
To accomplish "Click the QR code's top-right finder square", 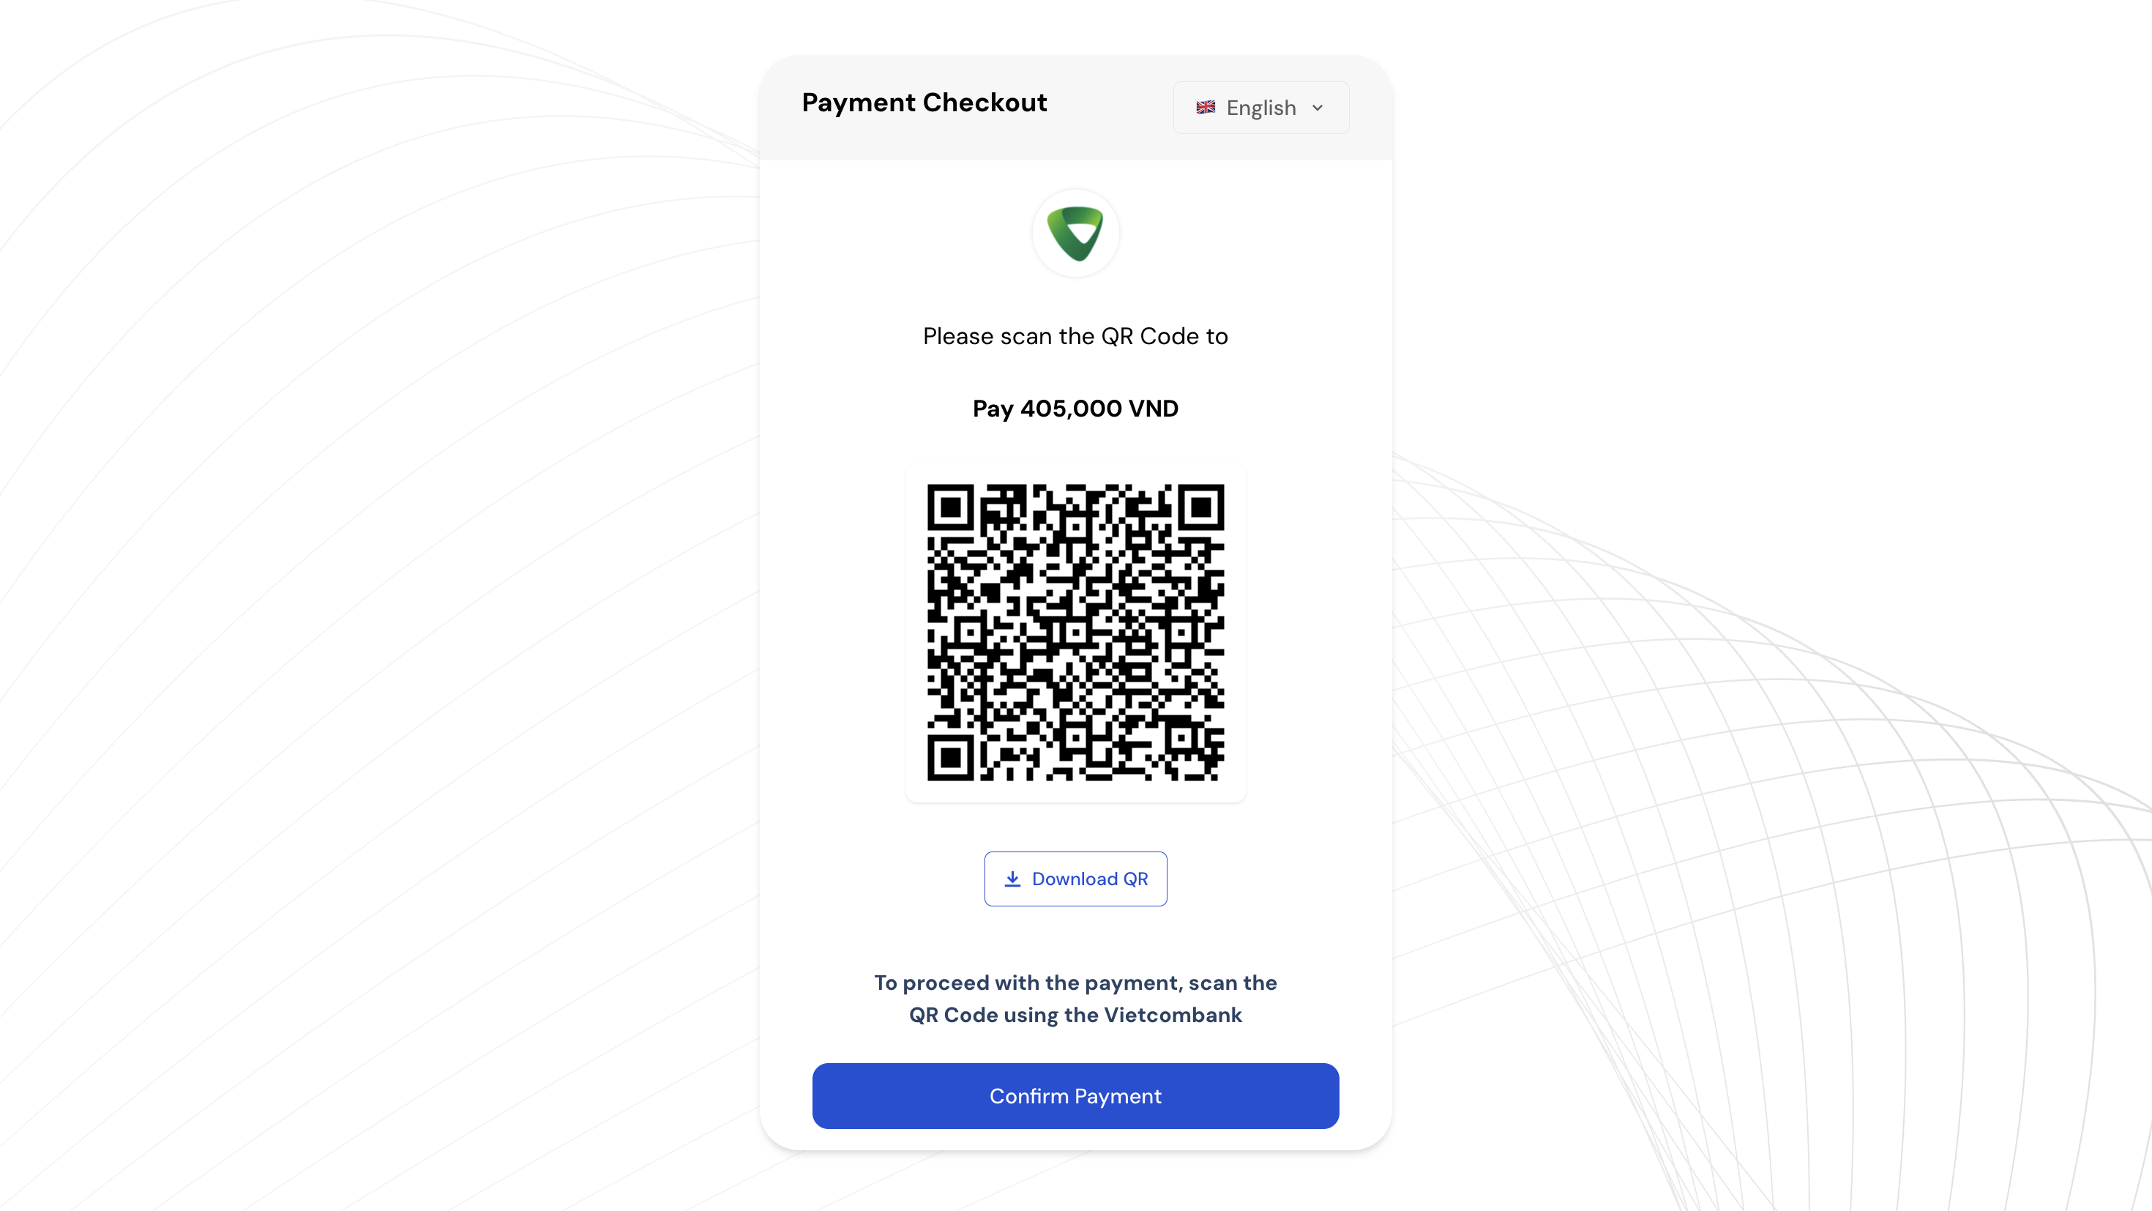I will coord(1201,507).
